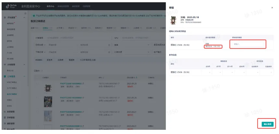
Task: Select the 待确认 order status tab
Action: pos(47,28)
